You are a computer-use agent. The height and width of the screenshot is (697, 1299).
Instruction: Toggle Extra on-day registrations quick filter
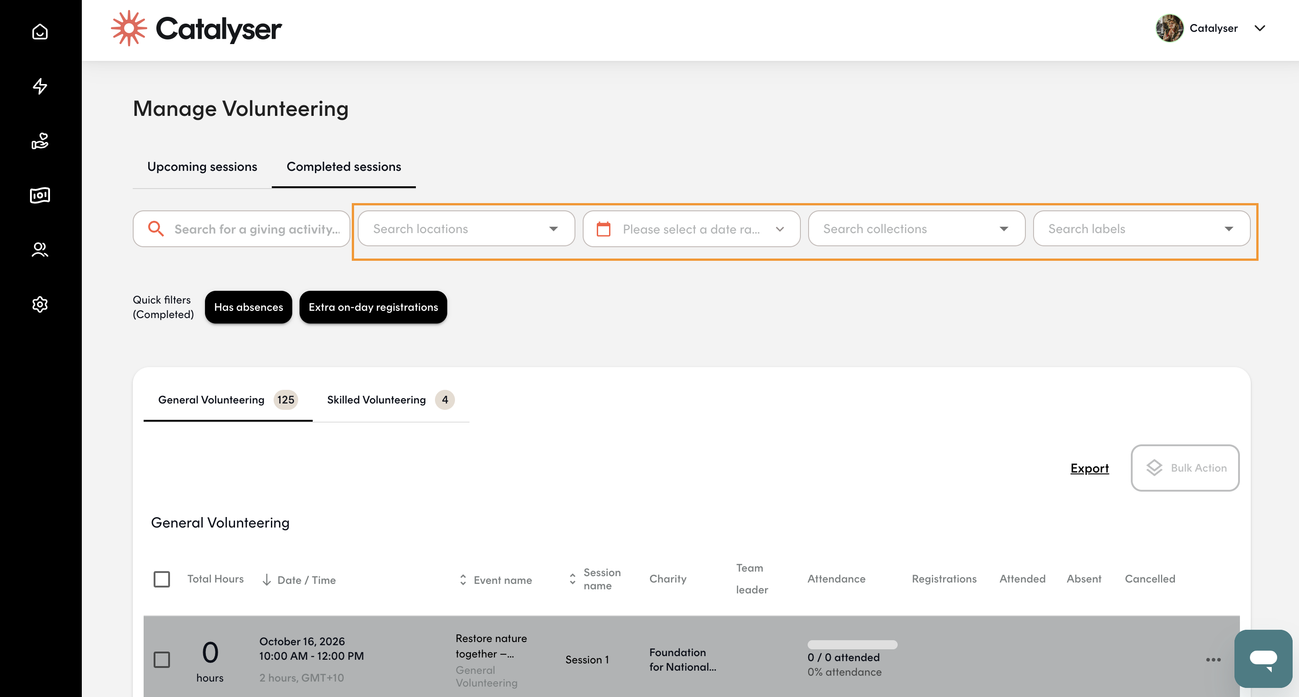point(373,307)
